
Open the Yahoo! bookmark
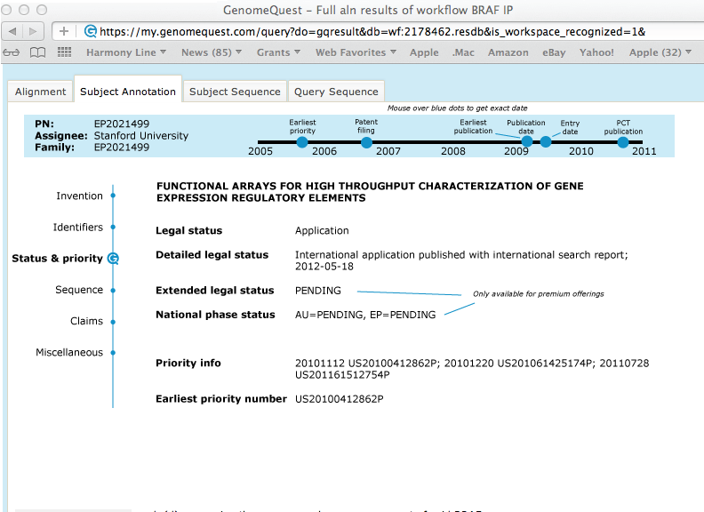[596, 52]
